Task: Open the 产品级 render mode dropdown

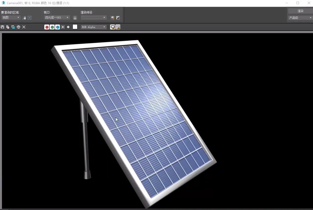Action: point(300,18)
